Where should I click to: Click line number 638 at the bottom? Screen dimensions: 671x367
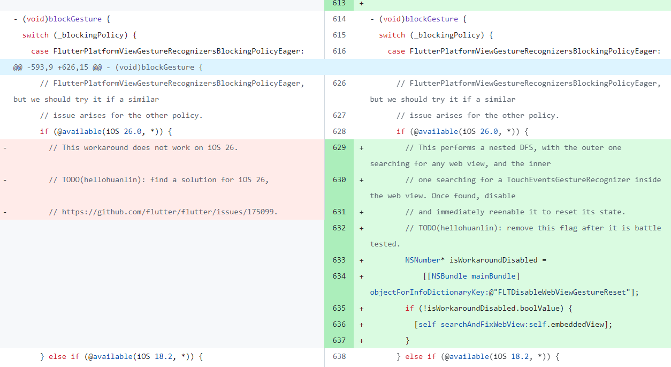click(x=339, y=356)
